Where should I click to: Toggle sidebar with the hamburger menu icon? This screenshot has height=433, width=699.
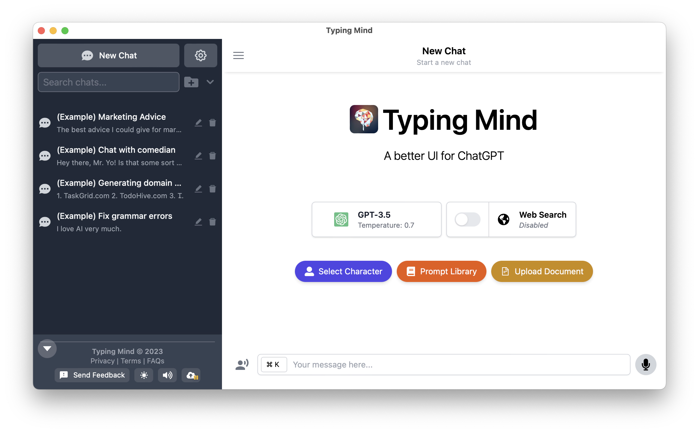[x=239, y=55]
